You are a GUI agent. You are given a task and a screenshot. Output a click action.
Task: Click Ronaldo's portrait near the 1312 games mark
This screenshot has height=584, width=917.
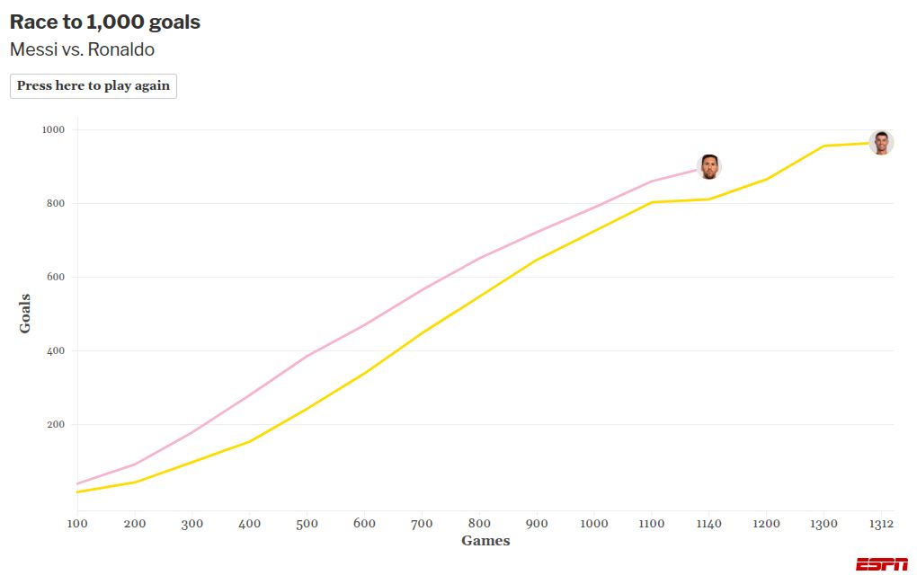pos(882,140)
